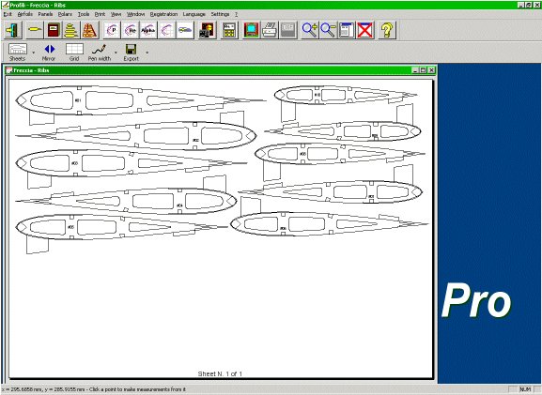The height and width of the screenshot is (395, 542).
Task: Open the calculator tool icon
Action: tap(229, 30)
